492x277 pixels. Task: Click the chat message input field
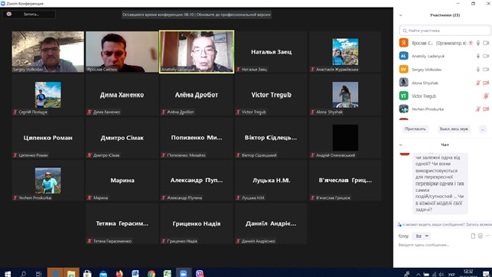(442, 245)
